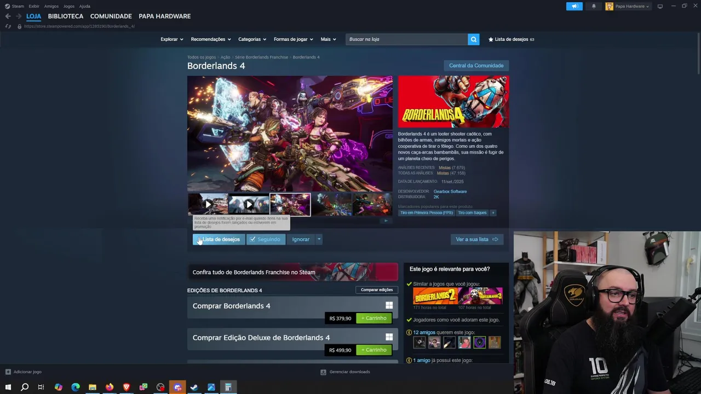The image size is (701, 394).
Task: Open the Ajuda menu
Action: (85, 6)
